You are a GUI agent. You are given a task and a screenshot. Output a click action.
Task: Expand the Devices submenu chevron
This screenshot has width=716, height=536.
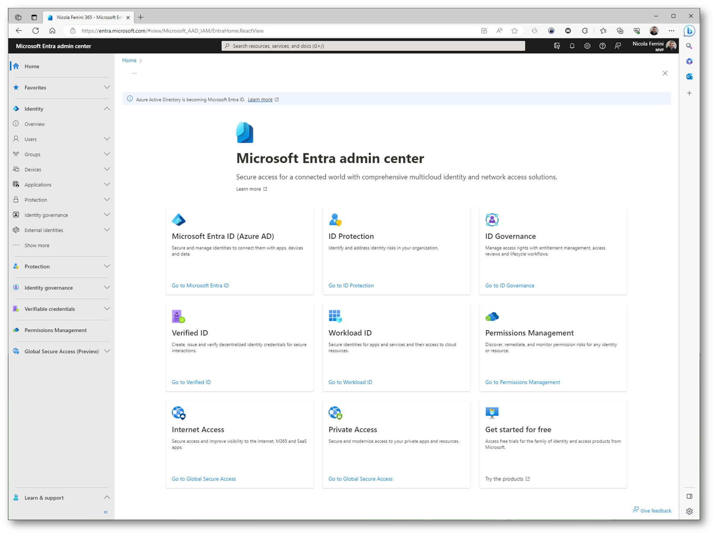coord(107,169)
